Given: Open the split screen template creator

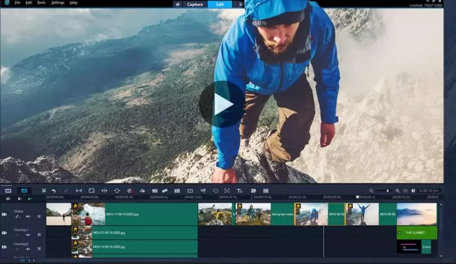Looking at the screenshot, I should point(190,190).
